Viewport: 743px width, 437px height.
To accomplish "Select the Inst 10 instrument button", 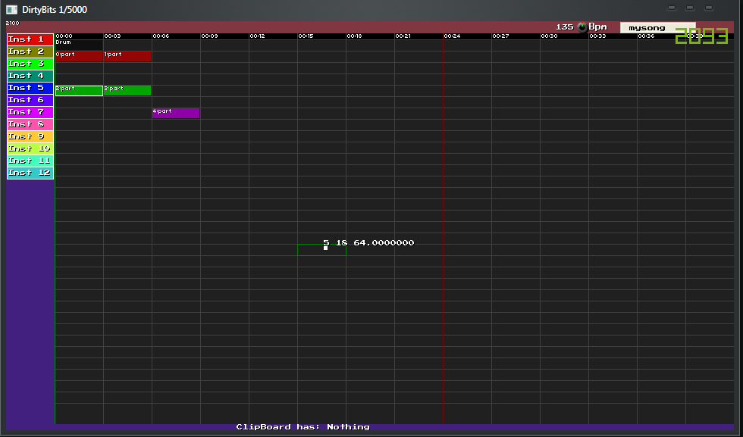I will [30, 148].
